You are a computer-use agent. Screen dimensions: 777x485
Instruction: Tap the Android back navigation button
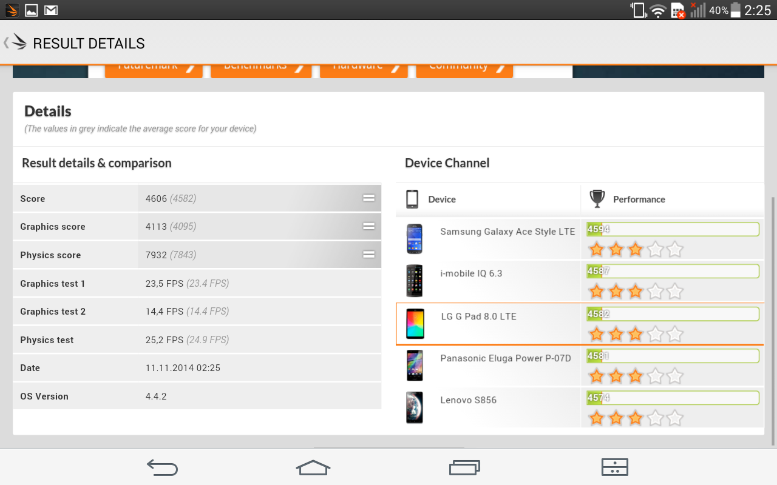pyautogui.click(x=163, y=467)
